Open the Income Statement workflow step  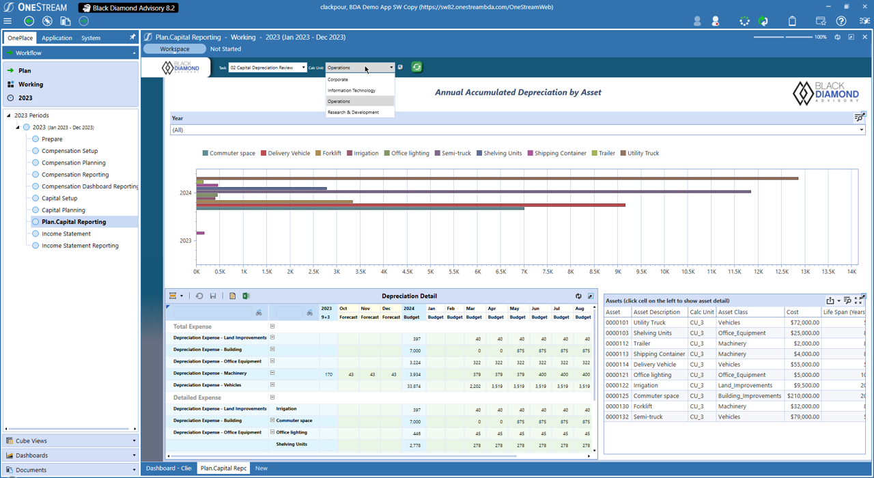tap(66, 234)
